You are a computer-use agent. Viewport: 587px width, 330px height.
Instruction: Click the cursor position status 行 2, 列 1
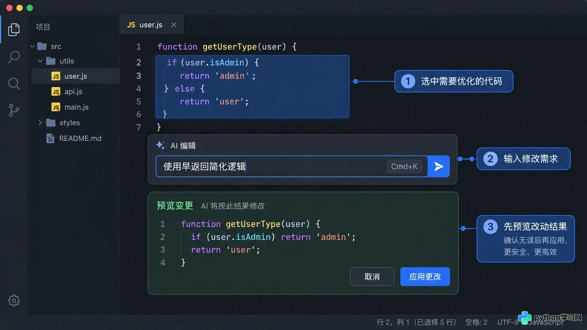pyautogui.click(x=416, y=322)
